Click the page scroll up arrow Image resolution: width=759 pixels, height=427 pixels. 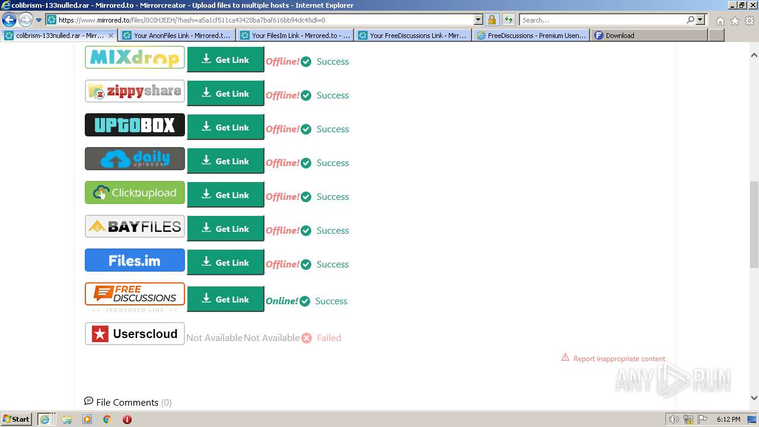tap(754, 55)
